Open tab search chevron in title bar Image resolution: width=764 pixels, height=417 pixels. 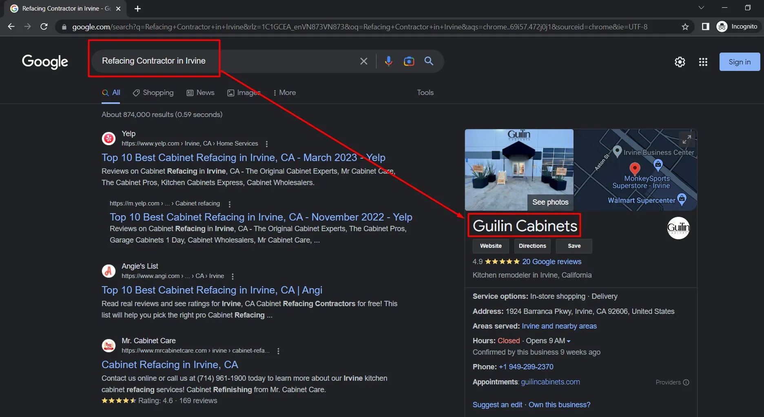point(701,8)
